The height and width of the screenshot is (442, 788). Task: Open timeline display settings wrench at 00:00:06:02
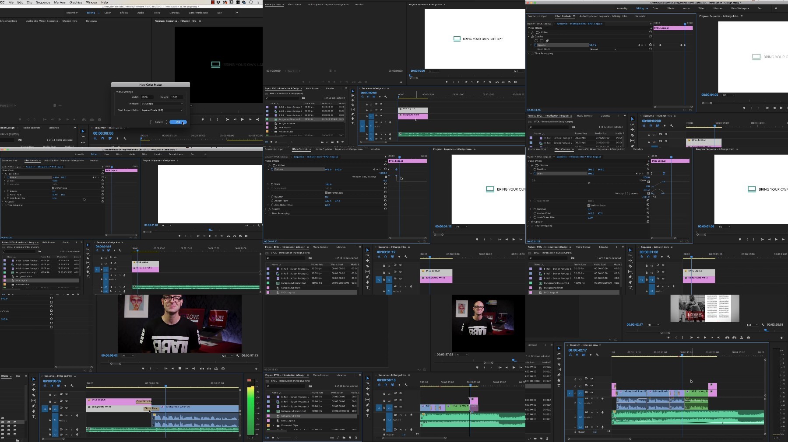click(72, 386)
